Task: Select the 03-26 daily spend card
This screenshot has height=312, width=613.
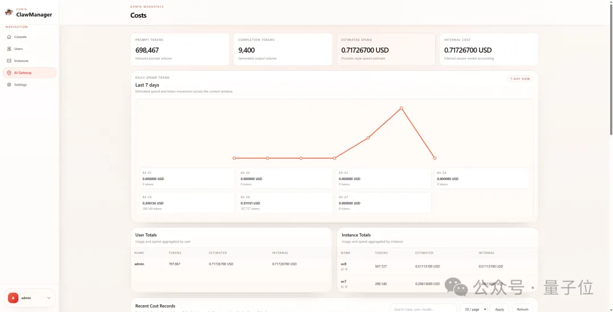Action: coord(284,203)
